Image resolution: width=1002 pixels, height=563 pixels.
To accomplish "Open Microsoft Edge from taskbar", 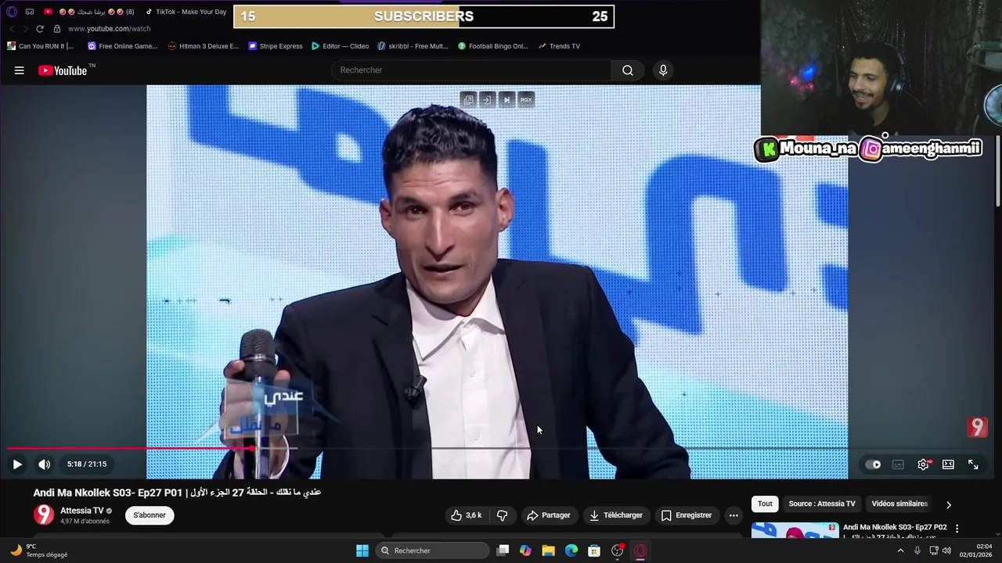I will (x=571, y=550).
